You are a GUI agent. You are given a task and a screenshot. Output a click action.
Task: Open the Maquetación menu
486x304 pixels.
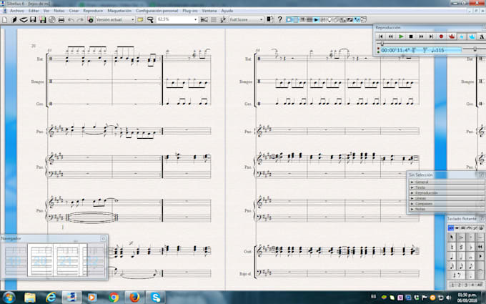tap(119, 11)
